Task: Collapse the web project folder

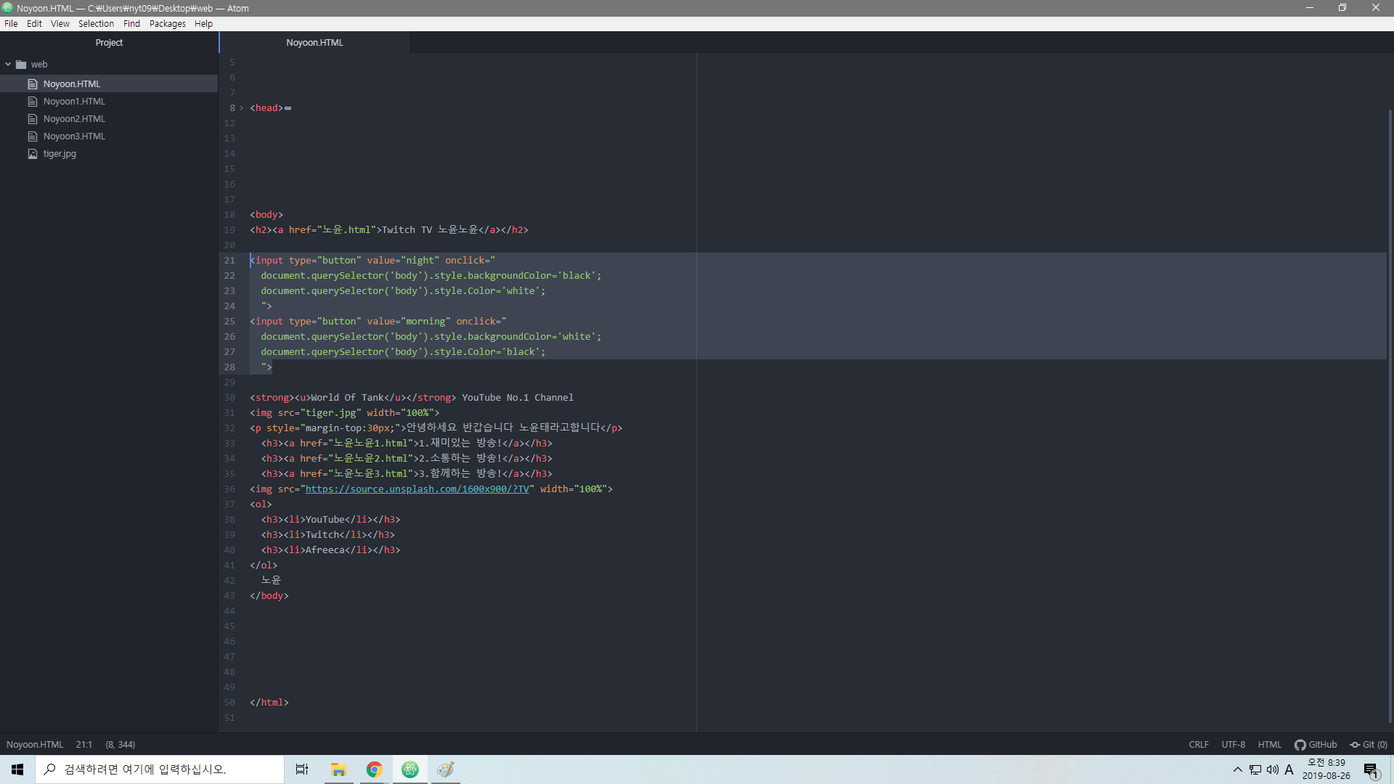Action: pos(8,65)
